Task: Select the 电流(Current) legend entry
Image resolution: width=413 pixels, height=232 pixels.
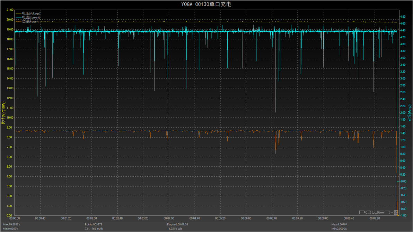Action: 28,17
